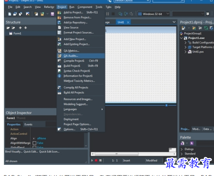Switch to the Events tab in Object Inspector
The width and height of the screenshot is (214, 176).
click(x=28, y=125)
